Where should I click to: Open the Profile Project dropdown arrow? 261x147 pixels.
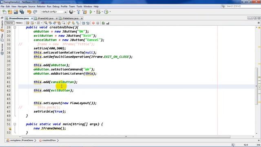tap(110, 12)
